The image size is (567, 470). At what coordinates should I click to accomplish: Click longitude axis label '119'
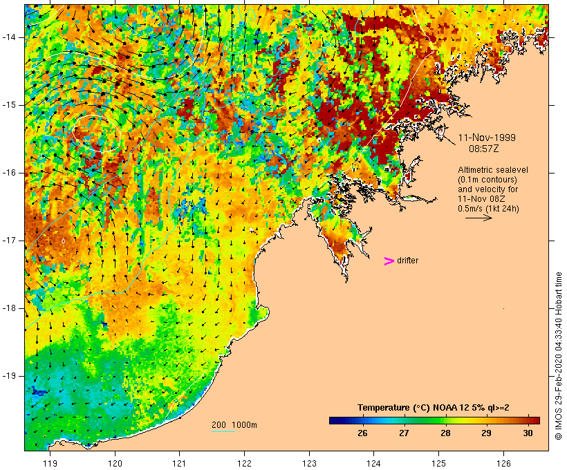pos(50,463)
